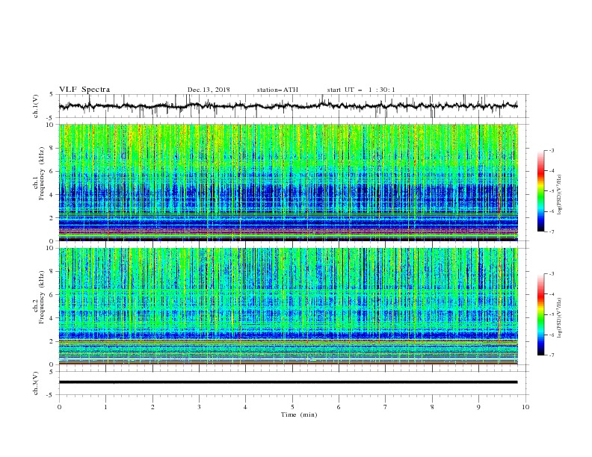This screenshot has width=592, height=457.
Task: Click the ch.2 color bar's log(PSD) label
Action: [x=559, y=318]
